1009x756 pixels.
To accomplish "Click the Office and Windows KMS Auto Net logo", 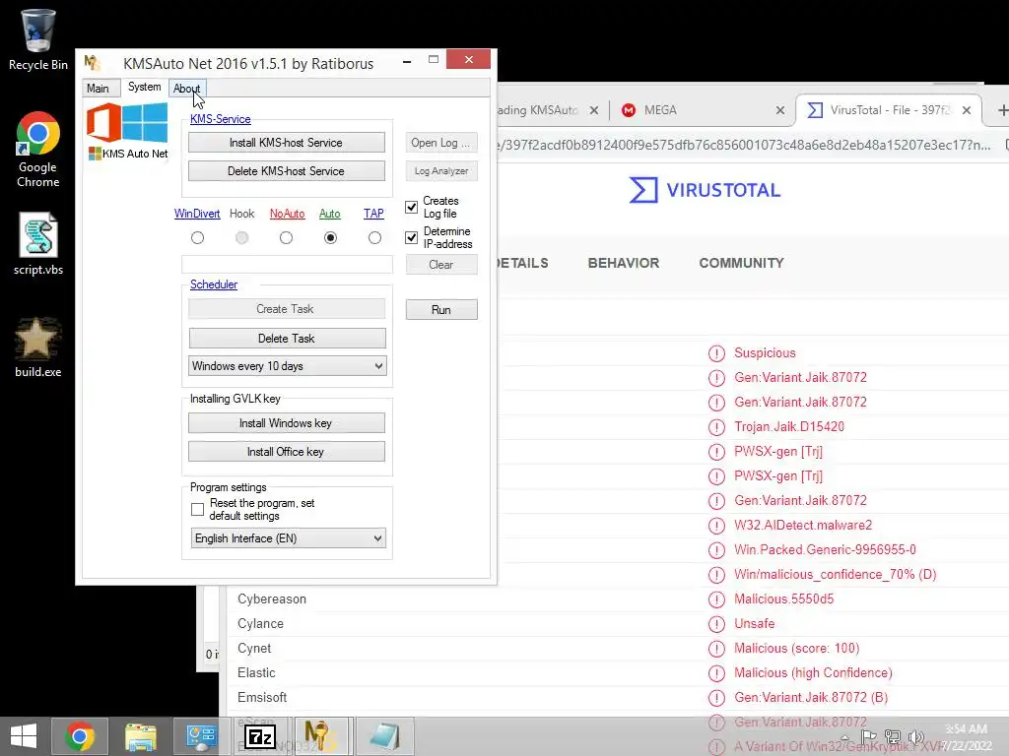I will [x=127, y=132].
